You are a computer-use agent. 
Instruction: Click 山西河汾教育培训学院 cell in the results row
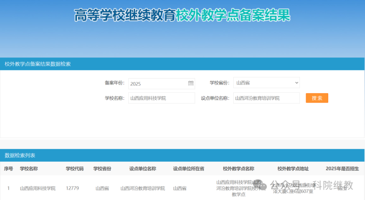pos(143,188)
